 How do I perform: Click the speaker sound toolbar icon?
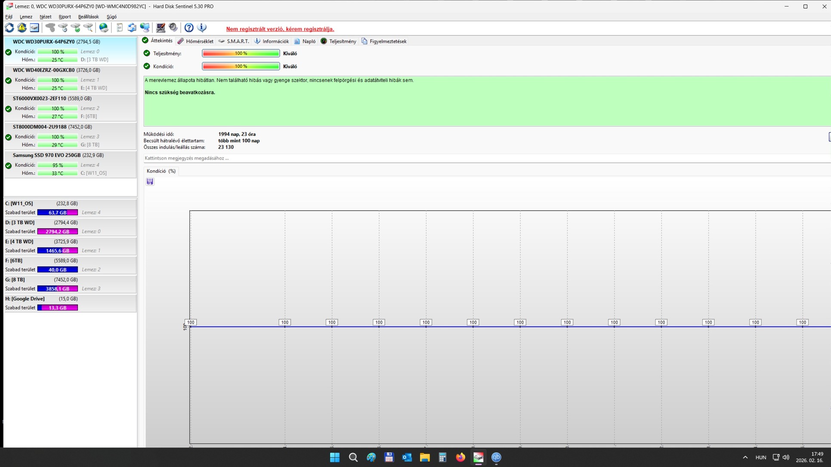pos(173,28)
